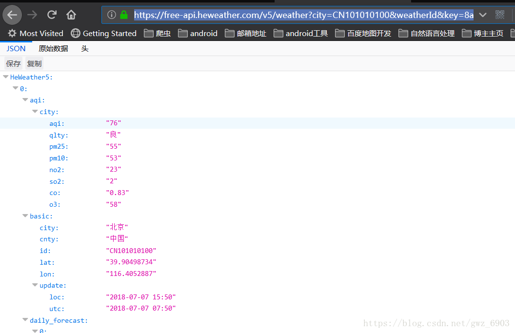This screenshot has width=515, height=333.
Task: Select the lat value "39.90498734"
Action: (x=131, y=262)
